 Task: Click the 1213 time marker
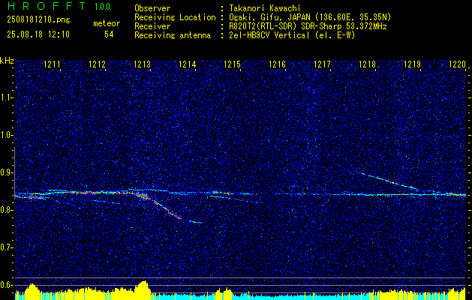[142, 64]
